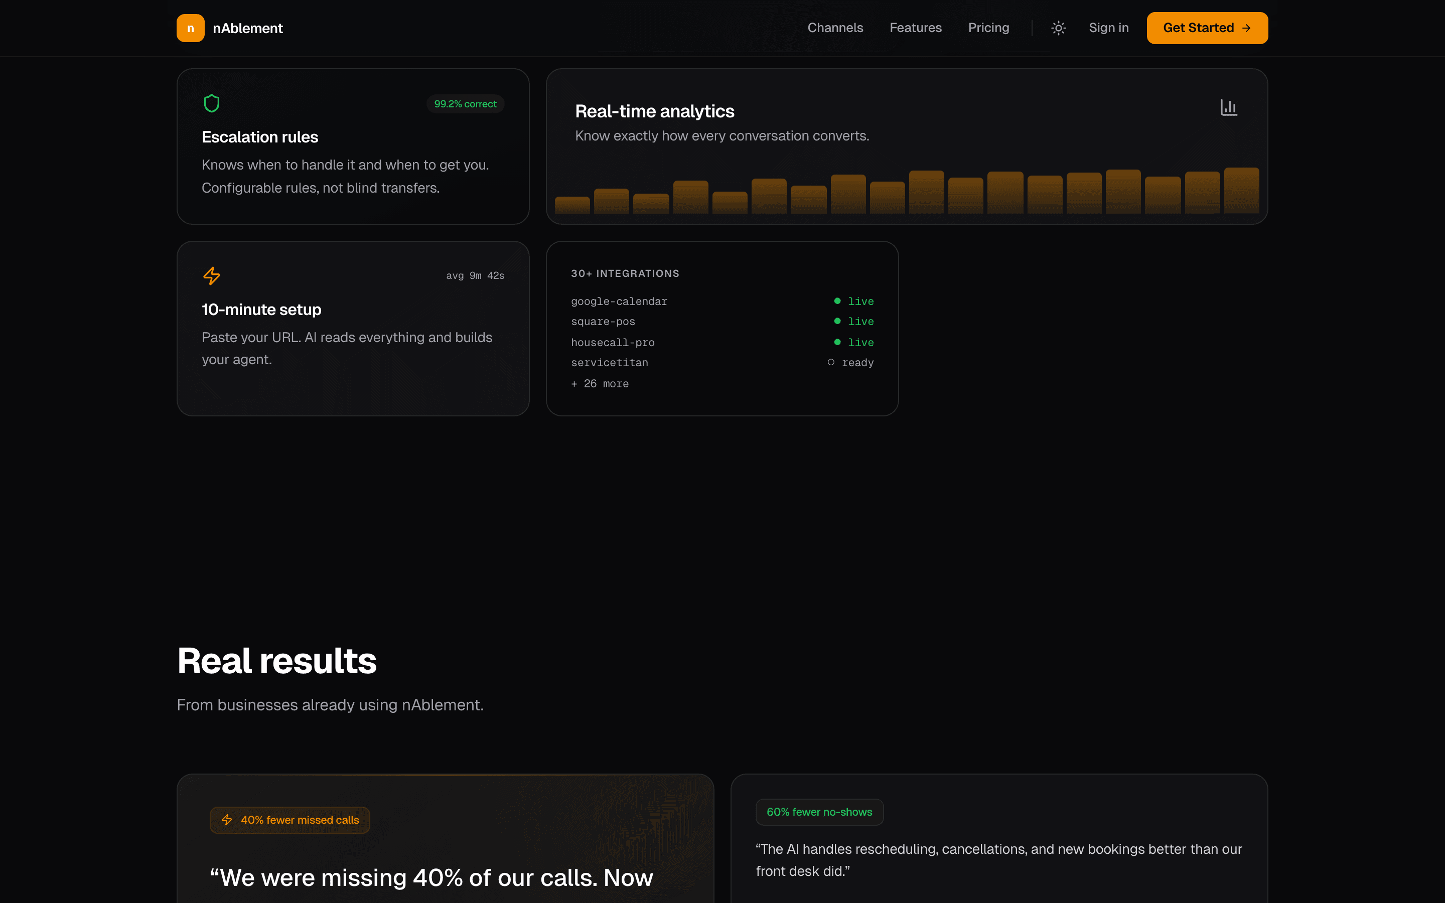Screen dimensions: 1445x903
Task: Click the avg 9m 42s label
Action: coord(475,276)
